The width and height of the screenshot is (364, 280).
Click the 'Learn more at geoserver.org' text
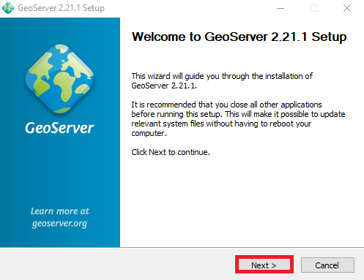[x=59, y=217]
